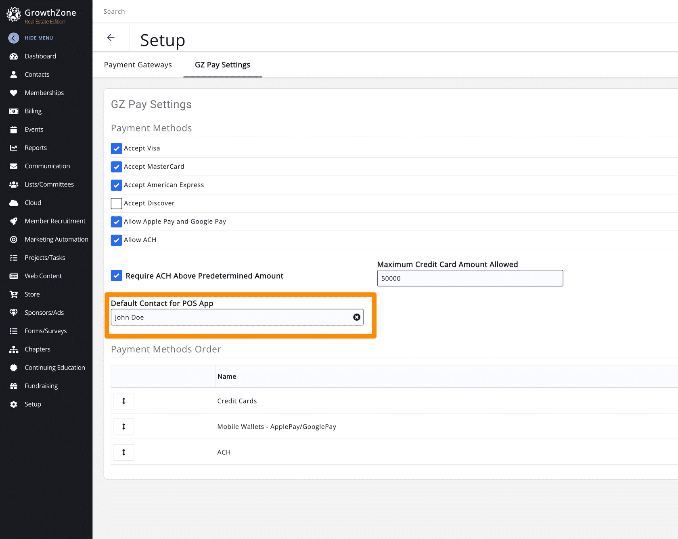Enable the Accept Discover checkbox
This screenshot has height=539, width=678.
[117, 203]
